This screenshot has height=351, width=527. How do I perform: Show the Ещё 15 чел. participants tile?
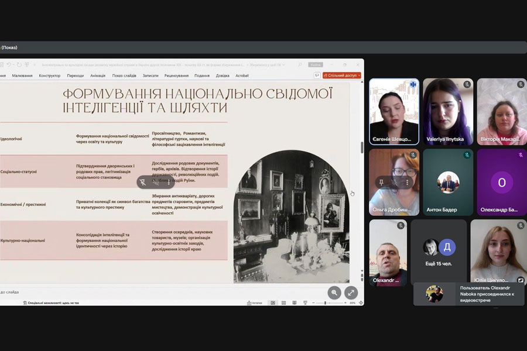[x=439, y=253]
